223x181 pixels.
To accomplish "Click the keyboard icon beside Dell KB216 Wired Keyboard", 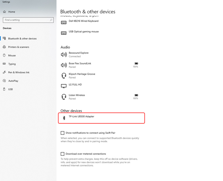I will (x=64, y=23).
